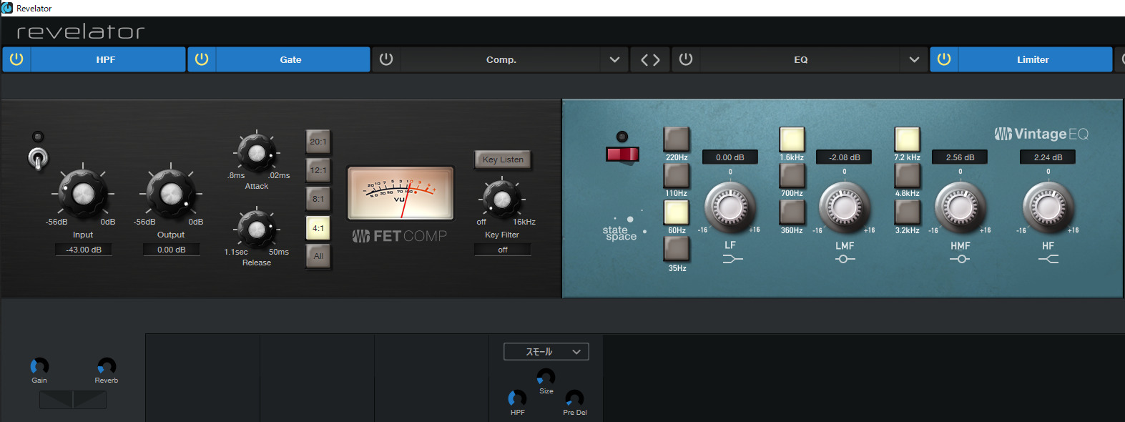Click the reverb Pre Del knob

point(574,398)
